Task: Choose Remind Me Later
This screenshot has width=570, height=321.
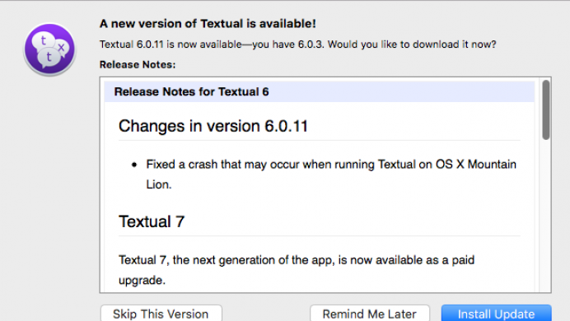Action: [x=370, y=313]
